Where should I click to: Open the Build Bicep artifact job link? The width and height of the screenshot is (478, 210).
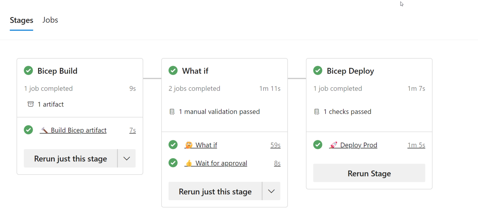[73, 130]
